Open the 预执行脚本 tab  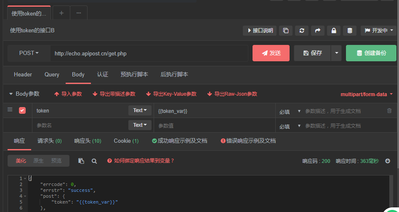(x=134, y=74)
